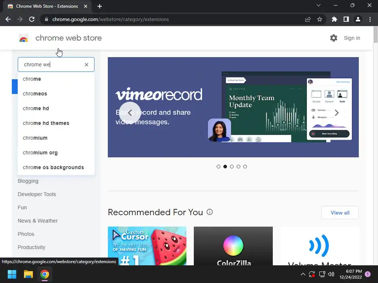
Task: Choose 'chrome hd themes' suggestion
Action: tap(56, 123)
